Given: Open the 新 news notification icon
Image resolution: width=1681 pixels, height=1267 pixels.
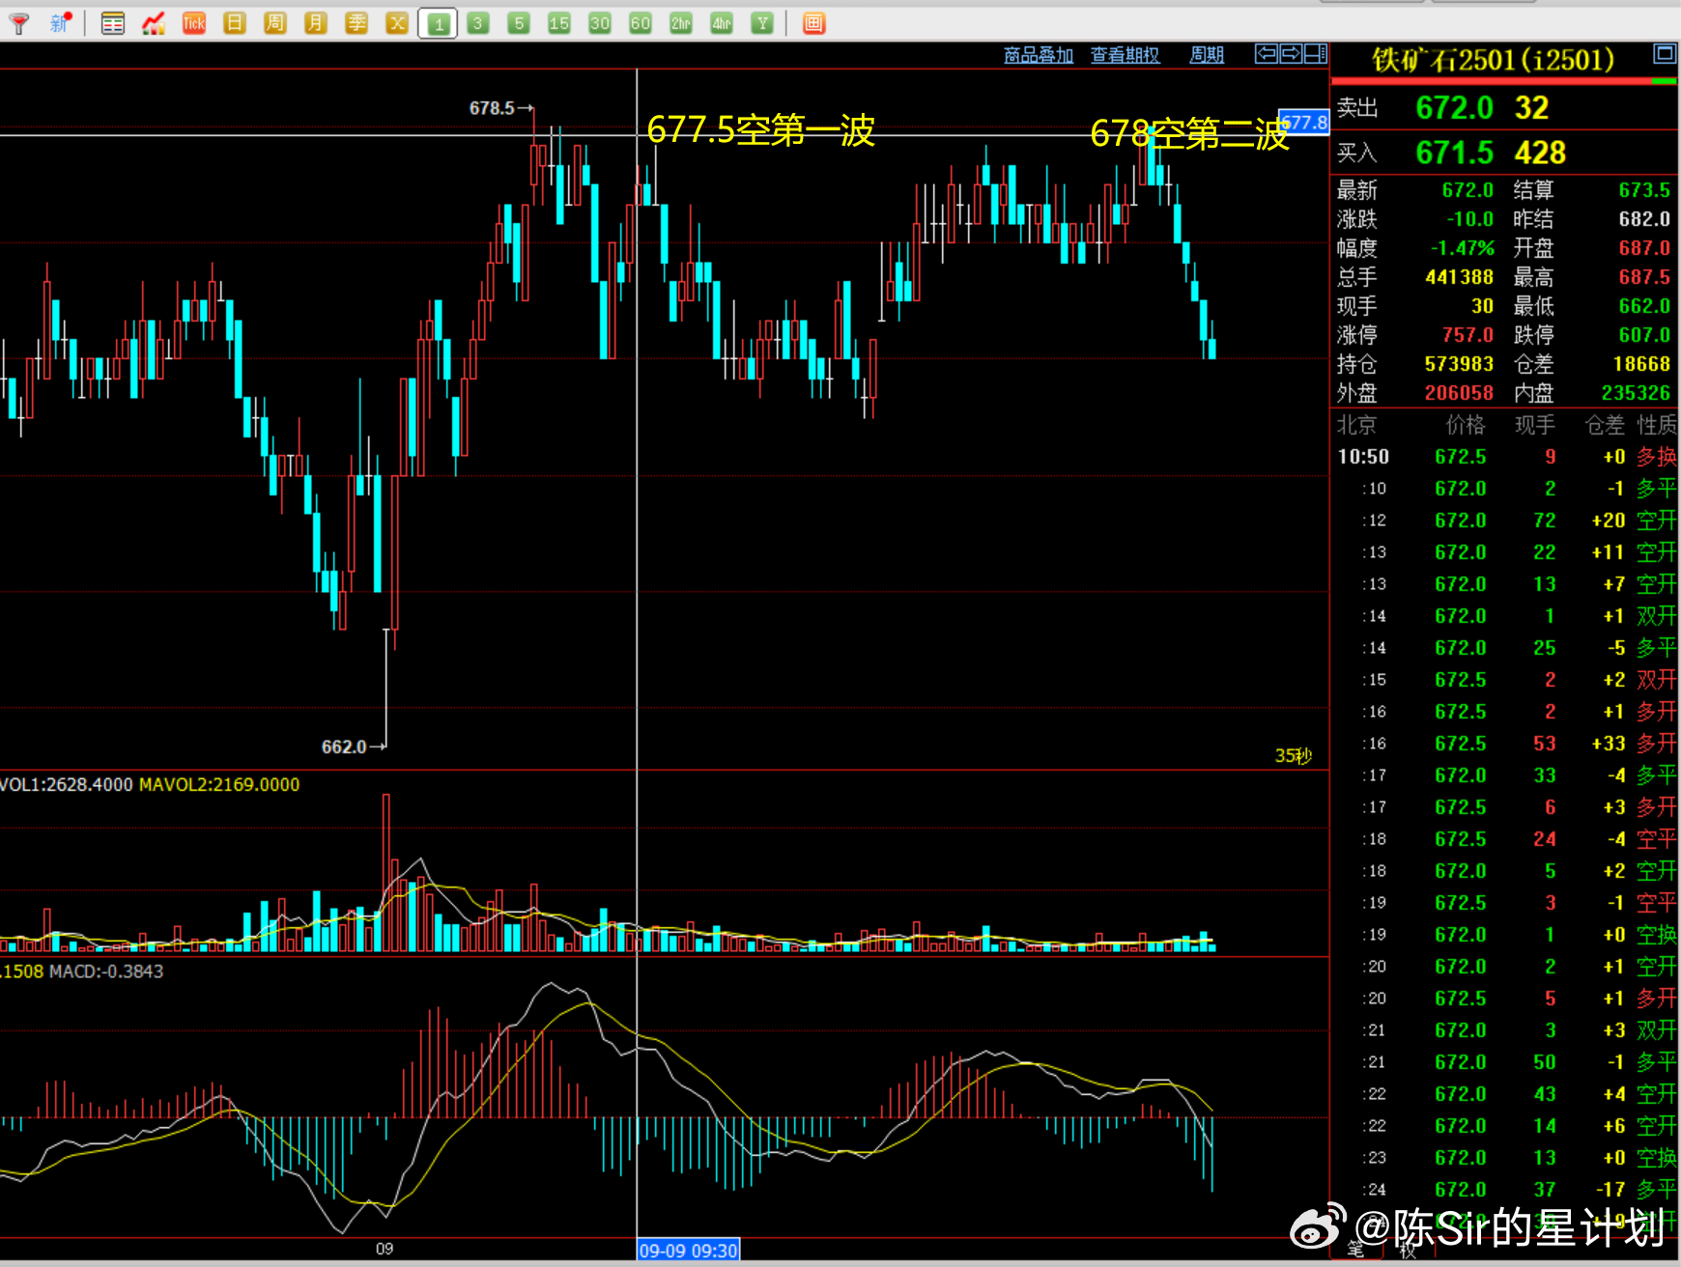Looking at the screenshot, I should [x=60, y=23].
